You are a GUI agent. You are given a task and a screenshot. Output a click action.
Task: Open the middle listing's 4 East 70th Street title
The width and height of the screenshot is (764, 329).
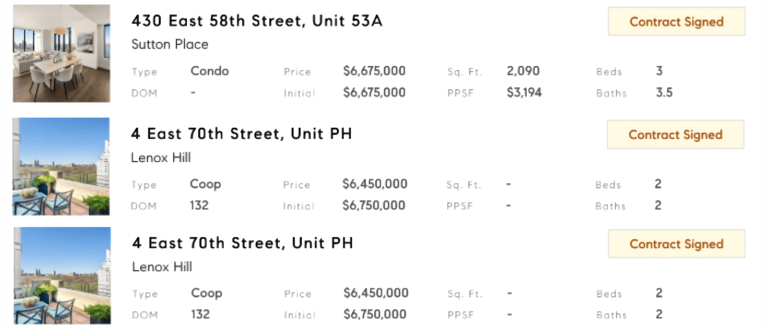[242, 134]
